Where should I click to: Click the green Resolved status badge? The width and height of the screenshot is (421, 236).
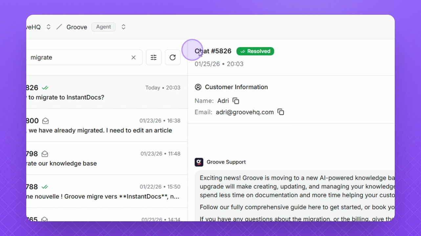[255, 51]
